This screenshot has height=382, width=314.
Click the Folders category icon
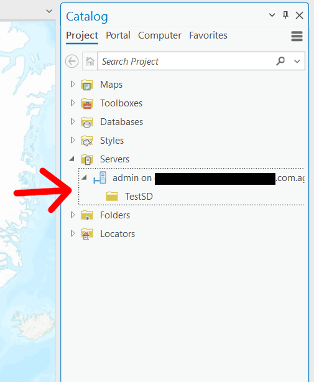[x=87, y=215]
